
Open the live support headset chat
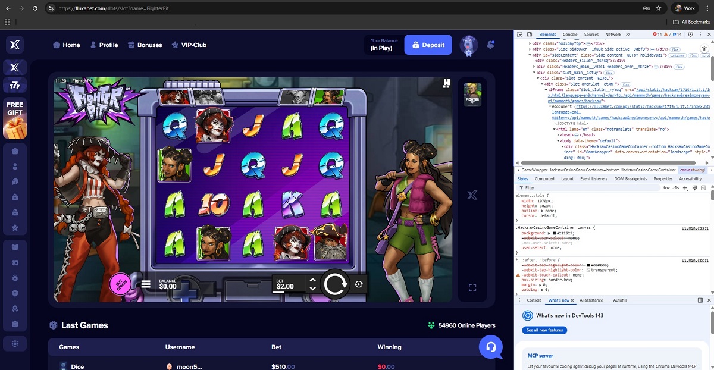(491, 347)
